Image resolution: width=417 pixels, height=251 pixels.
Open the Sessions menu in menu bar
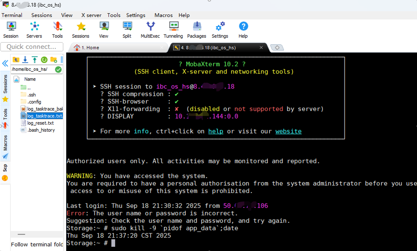pos(42,15)
